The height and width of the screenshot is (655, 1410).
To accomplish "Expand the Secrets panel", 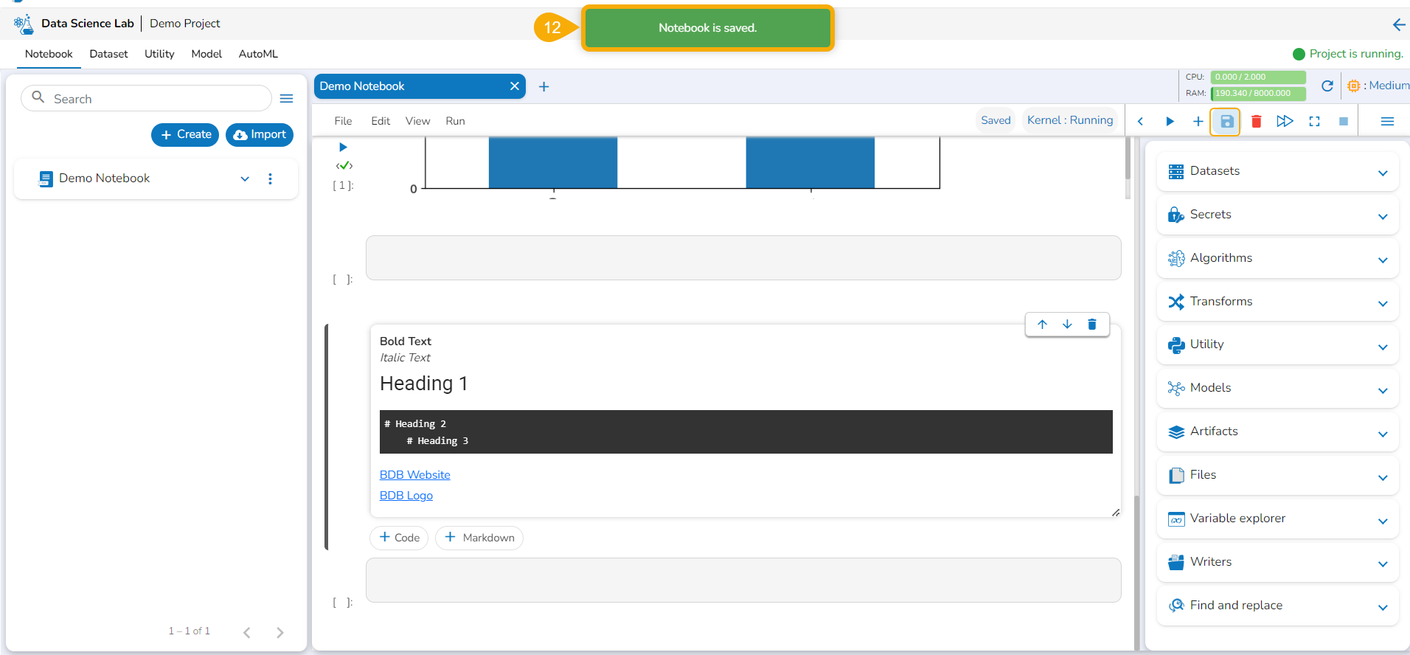I will pyautogui.click(x=1383, y=216).
